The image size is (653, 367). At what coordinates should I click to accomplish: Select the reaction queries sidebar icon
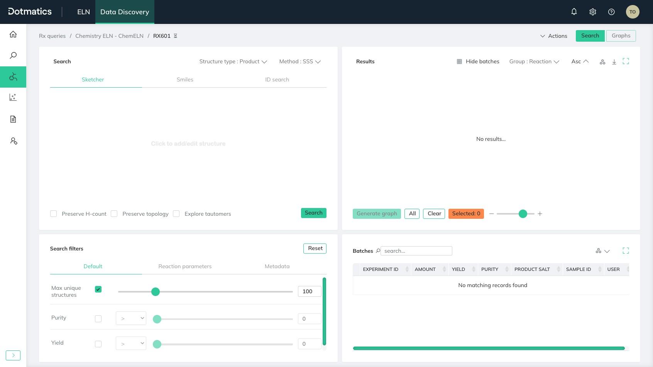click(x=13, y=77)
